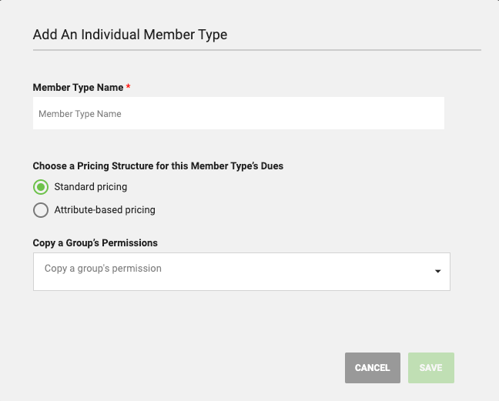Screen dimensions: 499x401
Task: Click the red required asterisk
Action: 128,86
